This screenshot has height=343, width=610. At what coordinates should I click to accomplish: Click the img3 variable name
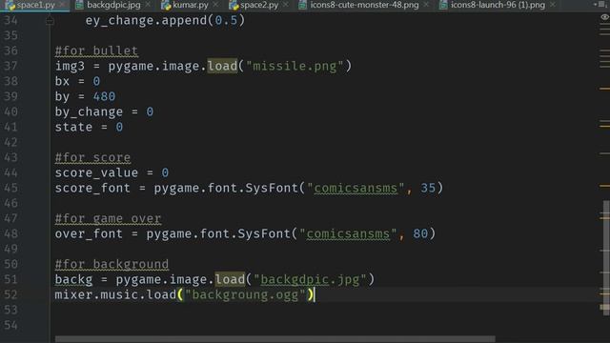point(70,66)
